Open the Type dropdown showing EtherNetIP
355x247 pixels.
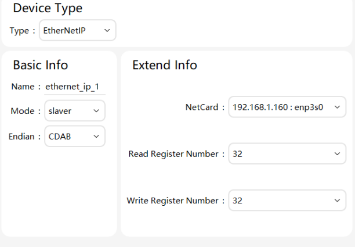[x=77, y=30]
